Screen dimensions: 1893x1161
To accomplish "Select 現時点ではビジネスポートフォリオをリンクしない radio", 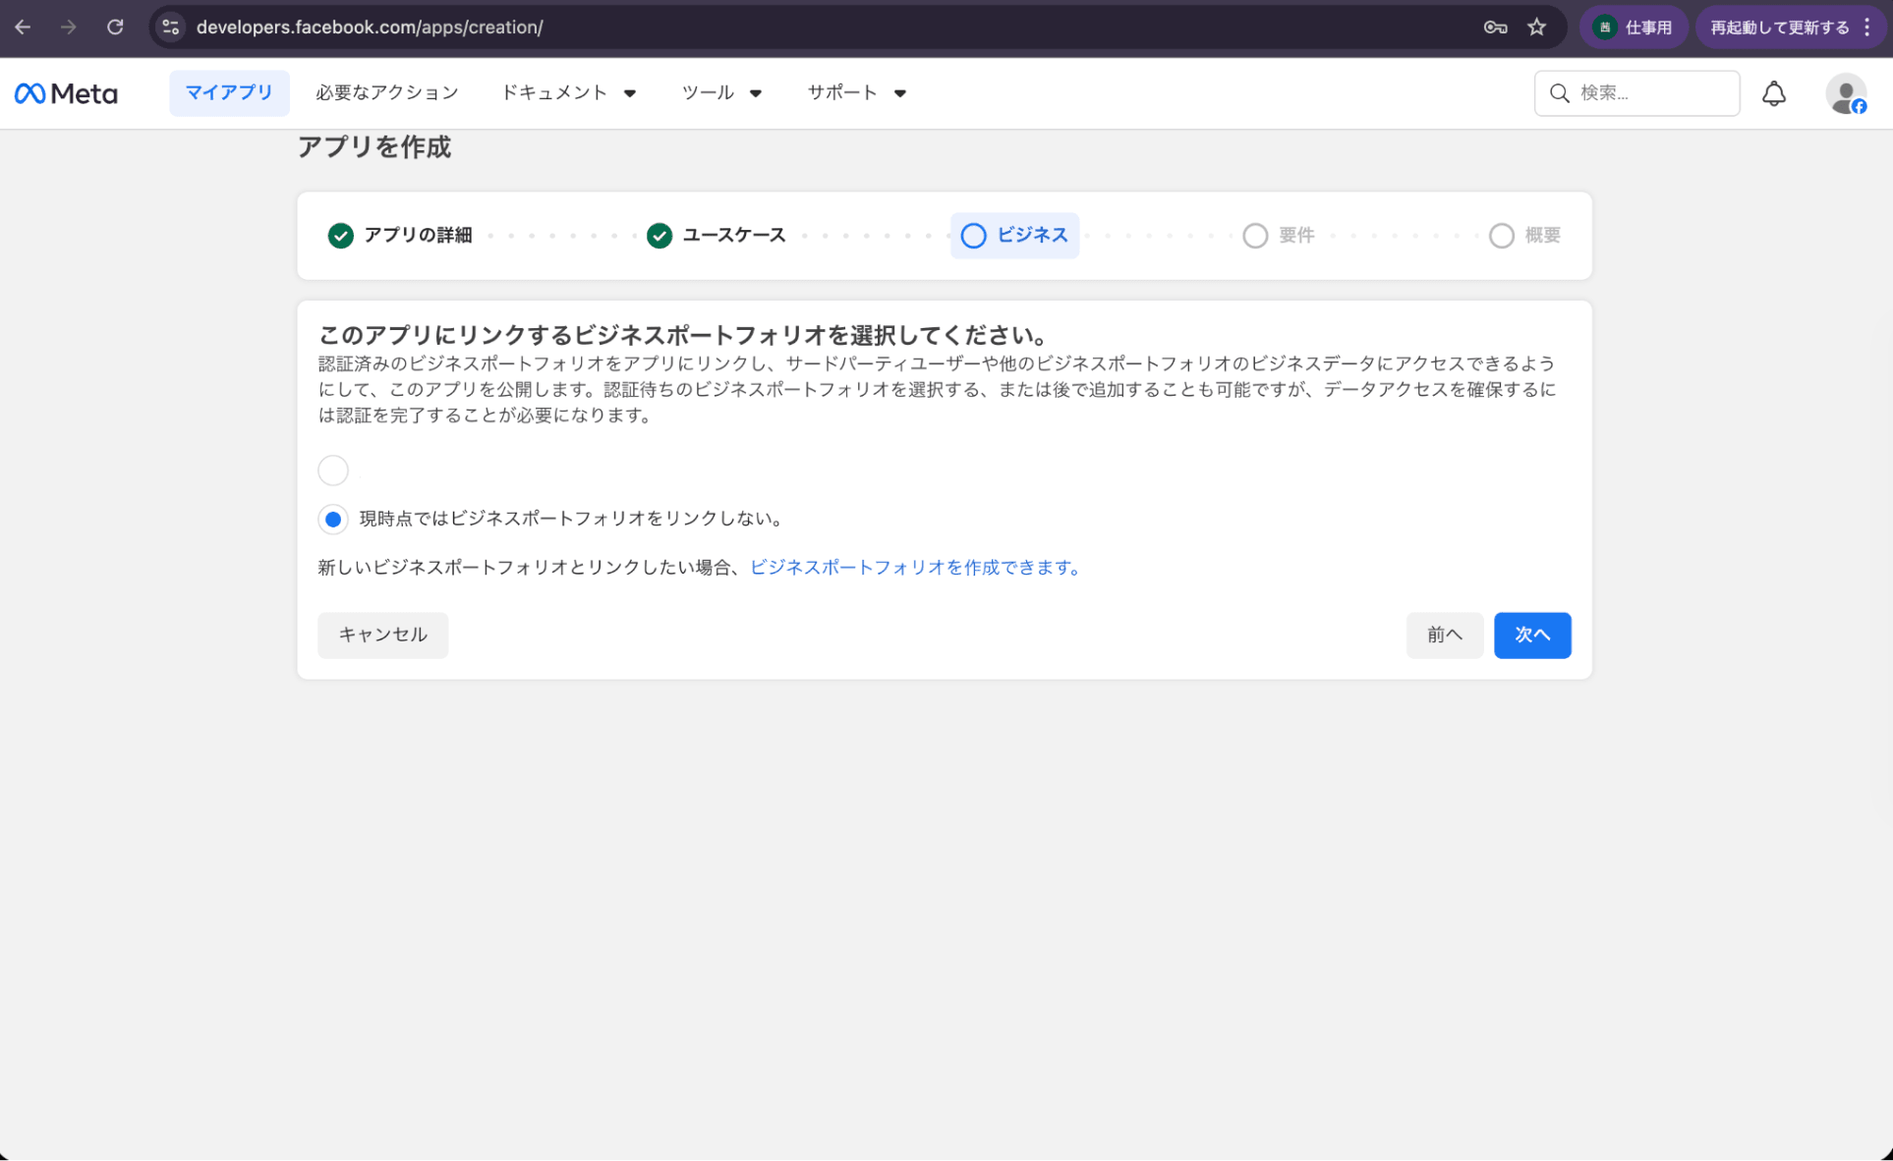I will [333, 519].
